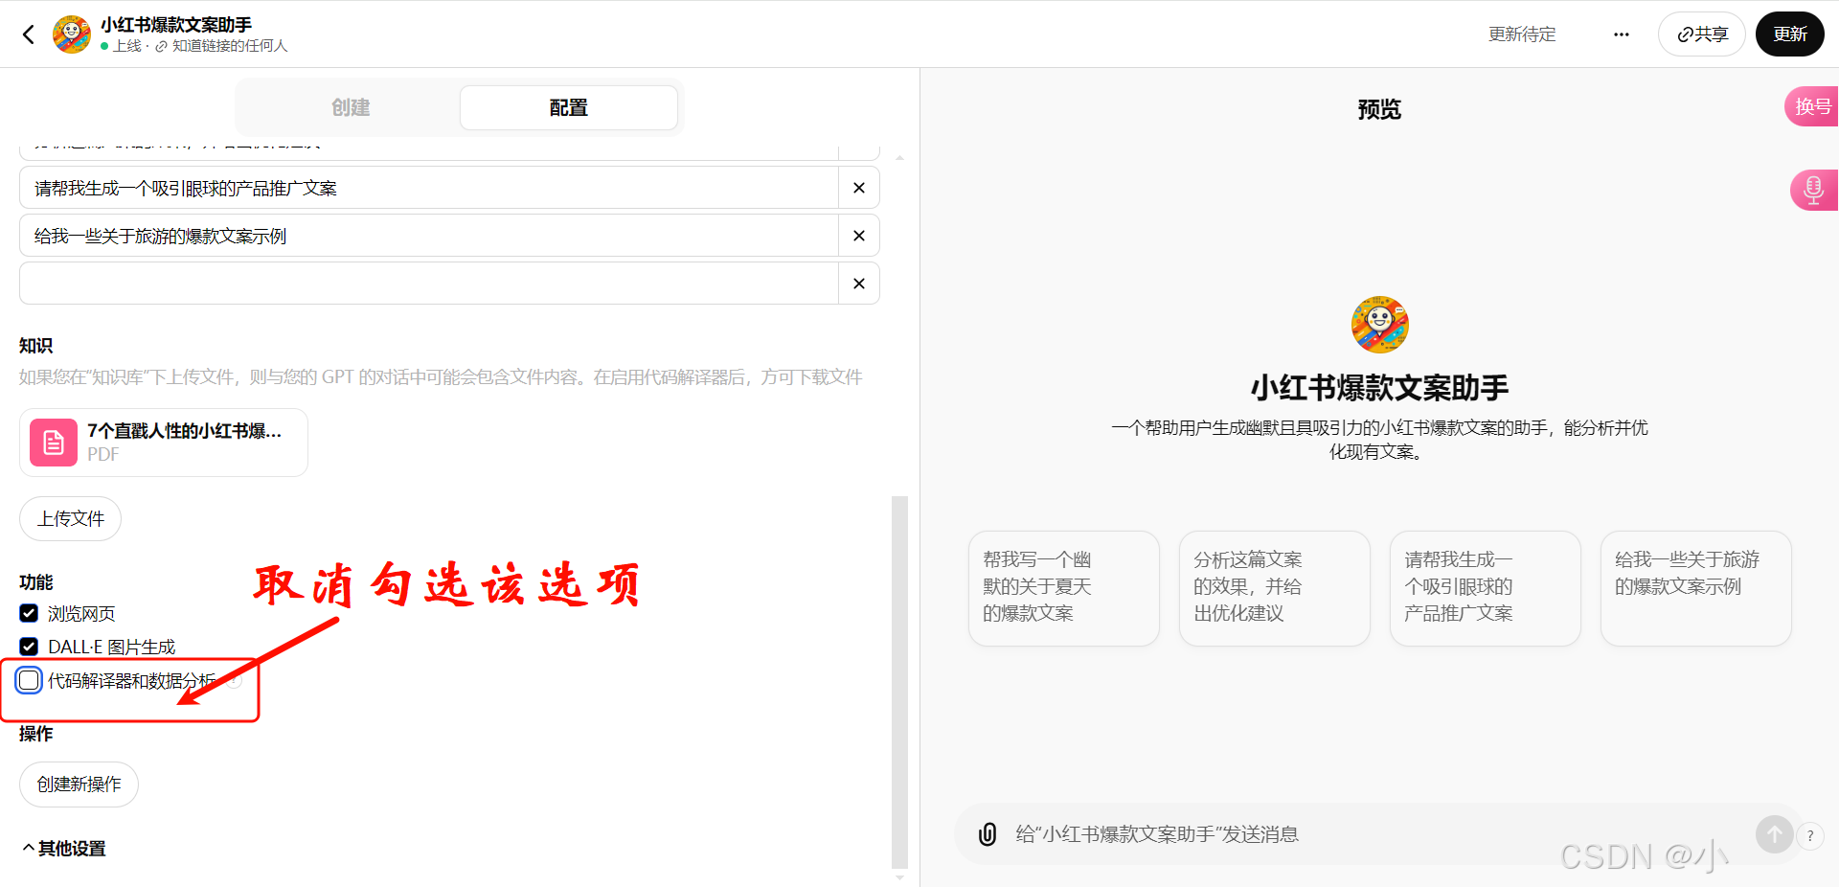The image size is (1839, 887).
Task: Click the 创建新操作 button
Action: coord(79,785)
